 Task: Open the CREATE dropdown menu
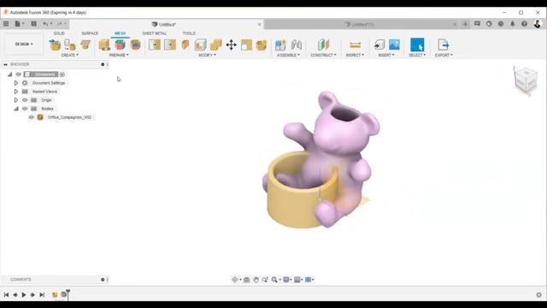click(x=69, y=55)
